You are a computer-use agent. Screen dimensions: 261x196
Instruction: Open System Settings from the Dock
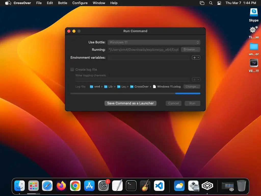tap(103, 186)
